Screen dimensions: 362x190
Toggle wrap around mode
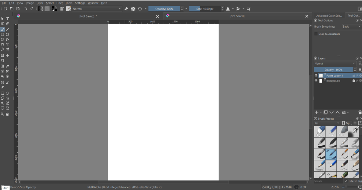pos(249,9)
